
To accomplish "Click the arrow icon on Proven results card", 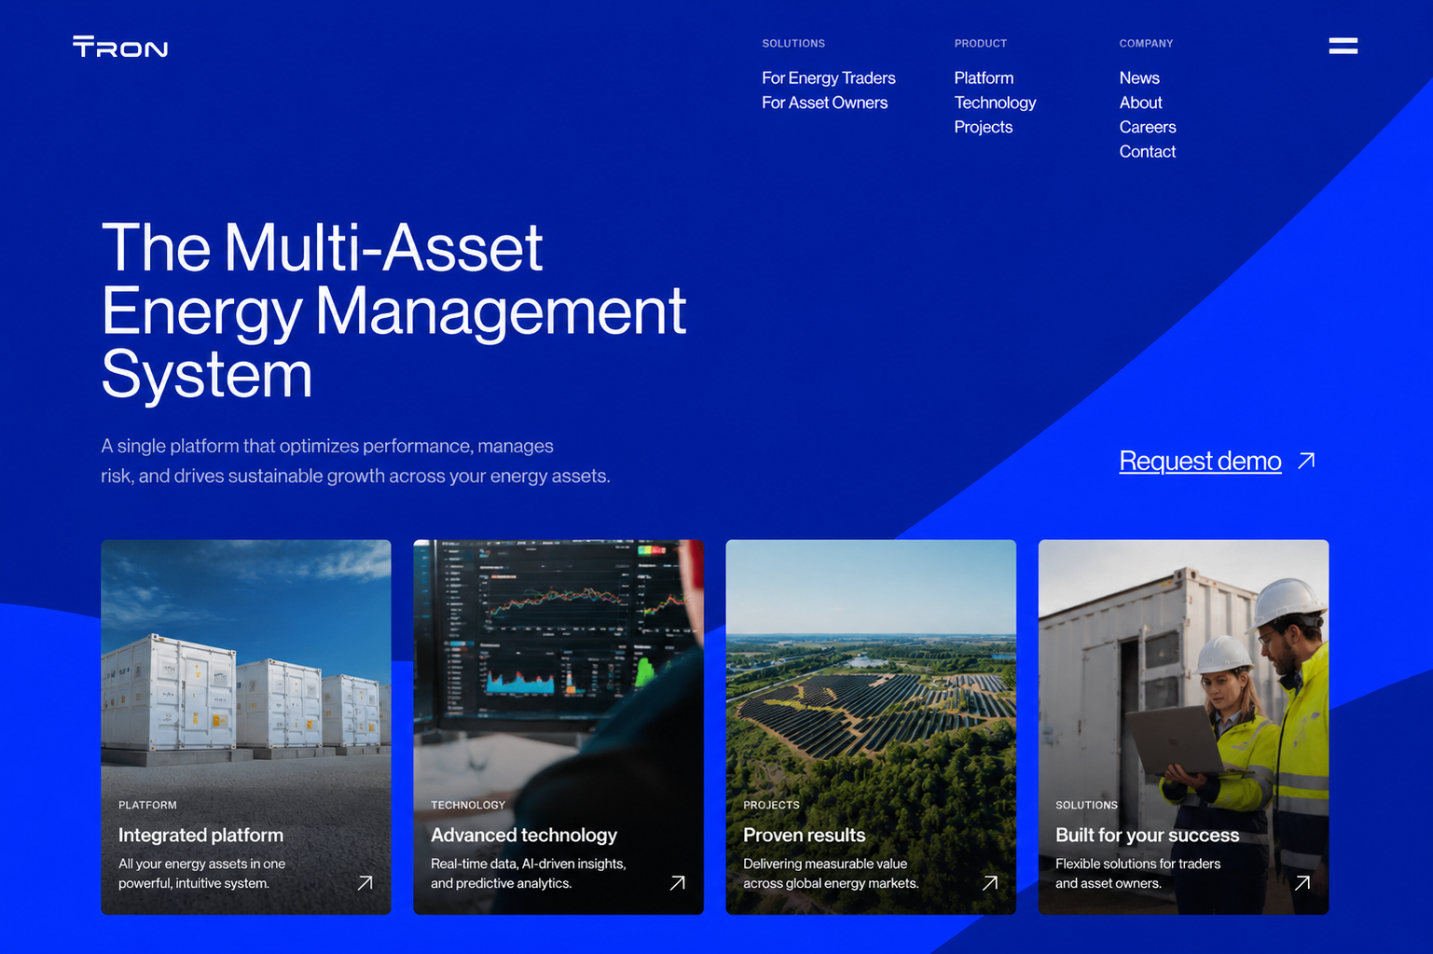I will click(990, 882).
